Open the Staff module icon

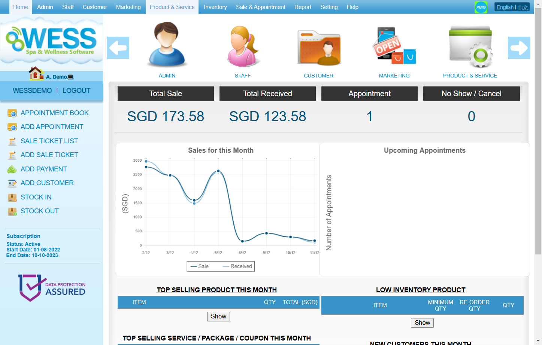pyautogui.click(x=243, y=46)
